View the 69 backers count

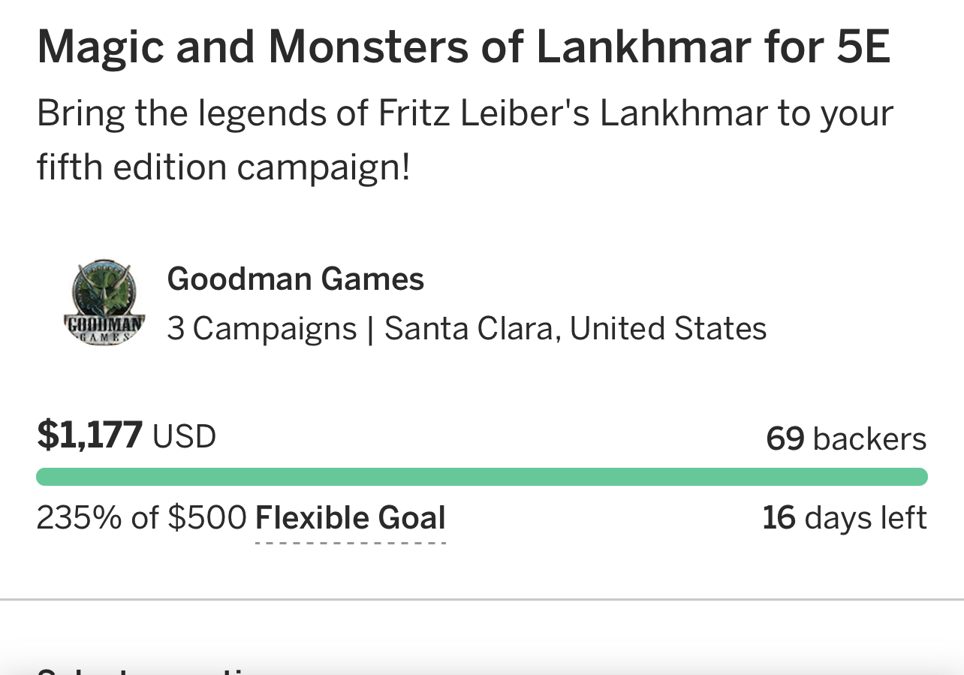(x=846, y=438)
